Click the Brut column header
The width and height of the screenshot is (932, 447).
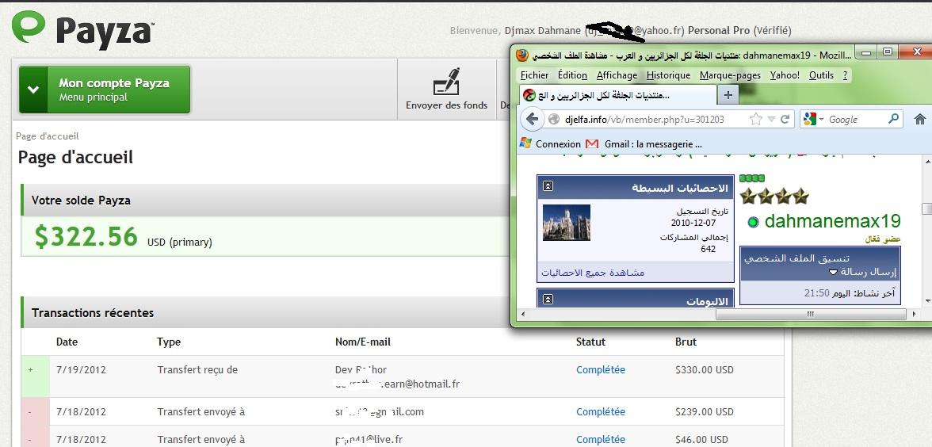coord(686,342)
